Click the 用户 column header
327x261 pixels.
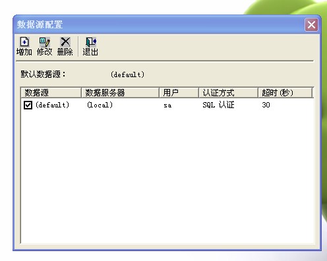point(179,93)
